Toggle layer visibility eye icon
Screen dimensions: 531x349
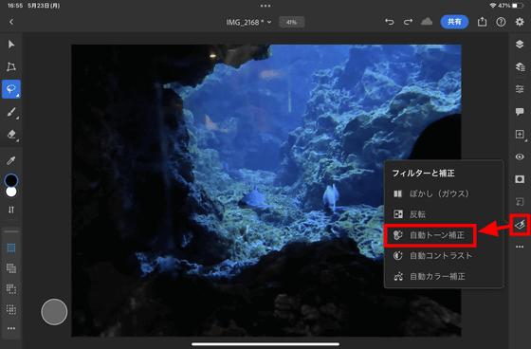(x=520, y=156)
